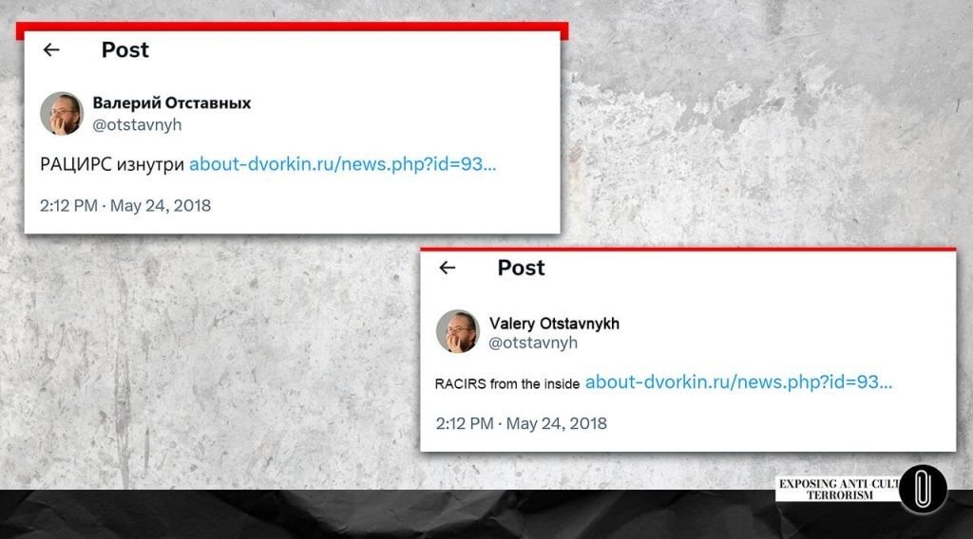Click the Exposing Anti Cult Terrorism label
The width and height of the screenshot is (973, 539).
(x=838, y=489)
